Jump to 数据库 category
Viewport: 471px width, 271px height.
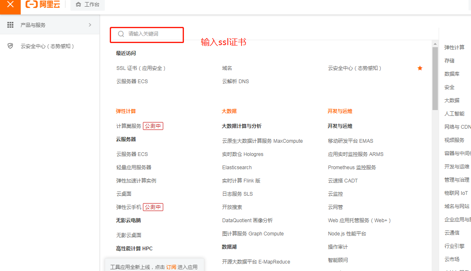tap(452, 74)
